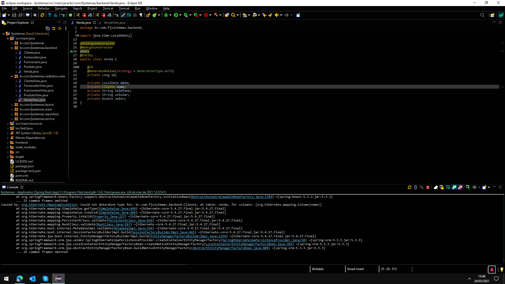The image size is (505, 284).
Task: Expand the src/main/resources folder
Action: (8, 124)
